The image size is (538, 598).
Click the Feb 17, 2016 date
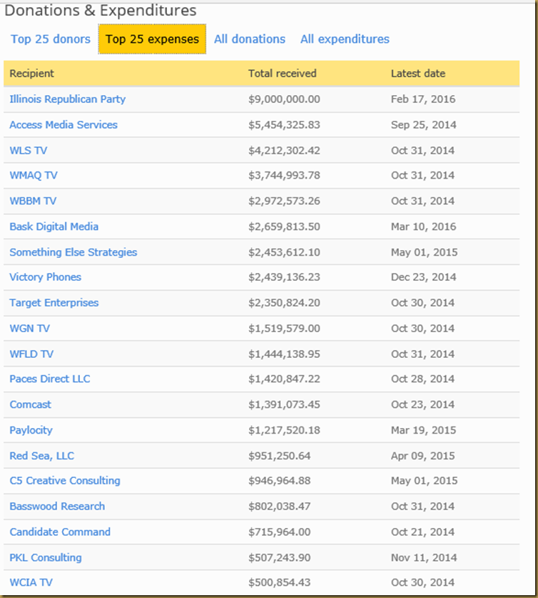coord(423,99)
